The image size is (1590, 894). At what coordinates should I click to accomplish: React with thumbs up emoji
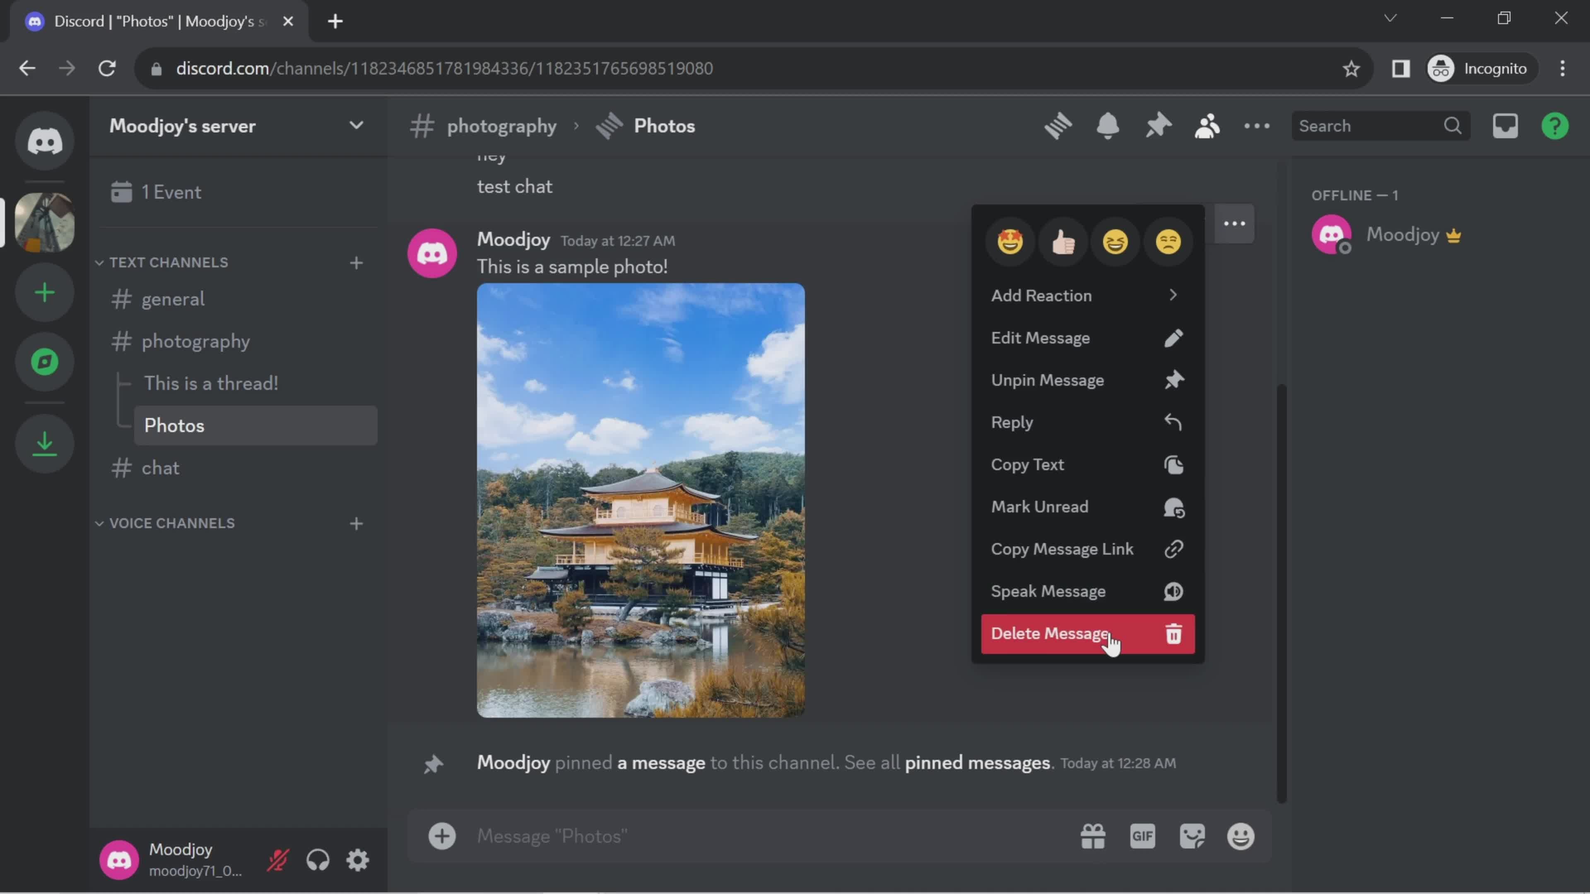(1063, 241)
